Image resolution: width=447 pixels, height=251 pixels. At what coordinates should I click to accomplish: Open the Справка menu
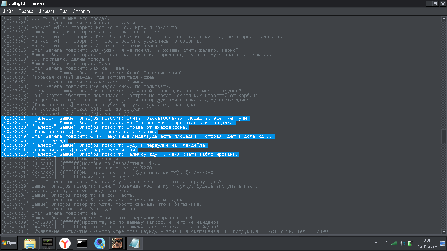tap(81, 11)
